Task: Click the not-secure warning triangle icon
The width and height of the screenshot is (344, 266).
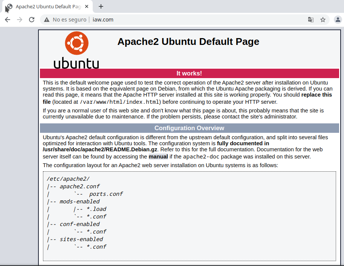Action: (47, 20)
